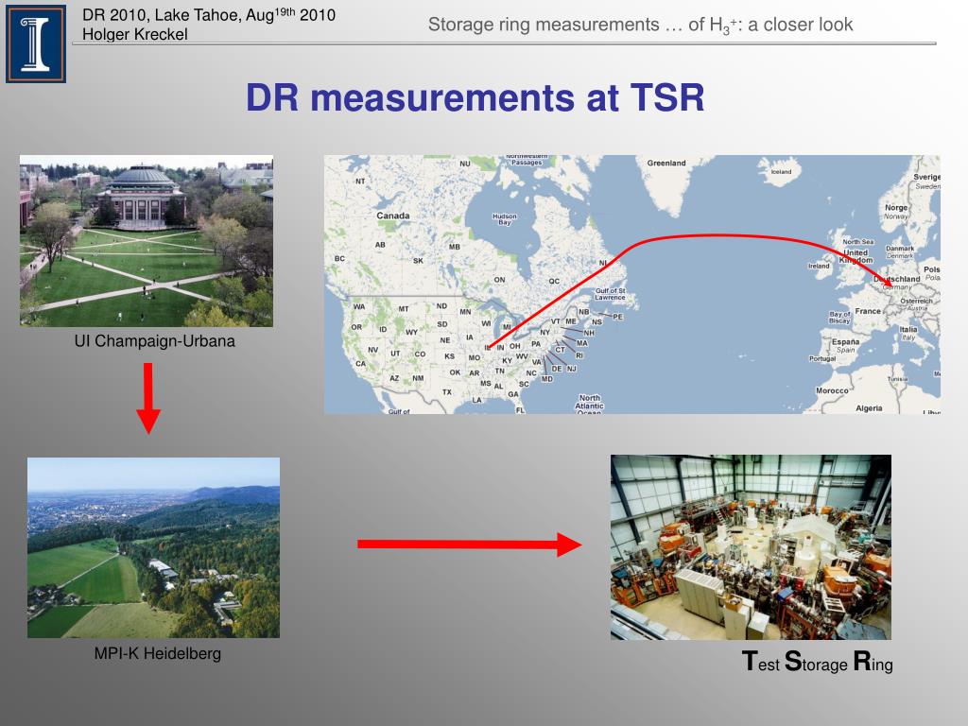
Task: Click the University of Illinois logo
Action: pyautogui.click(x=36, y=43)
